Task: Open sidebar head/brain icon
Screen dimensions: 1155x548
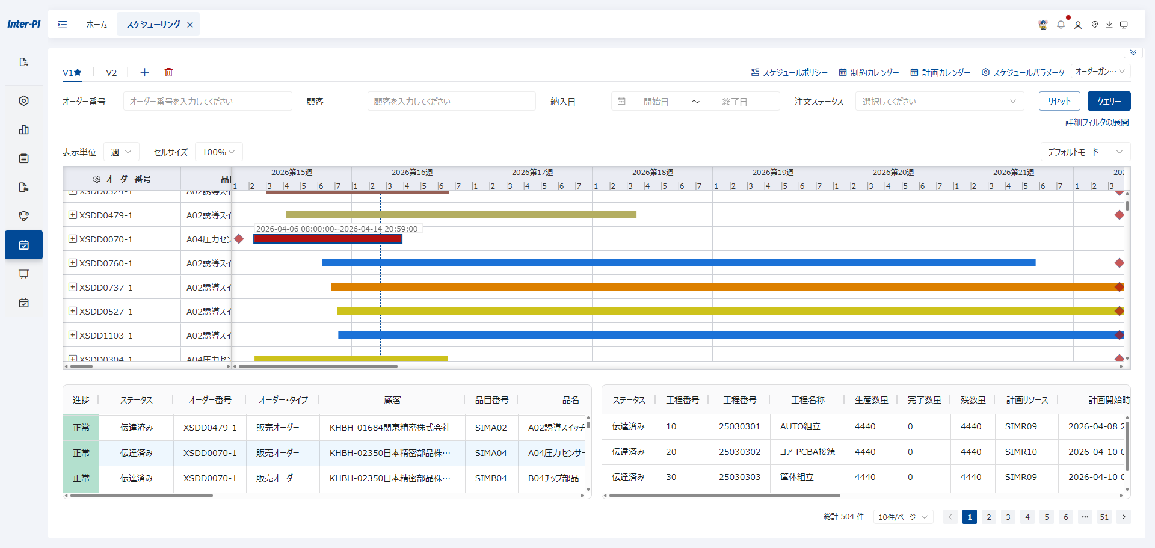Action: click(24, 216)
